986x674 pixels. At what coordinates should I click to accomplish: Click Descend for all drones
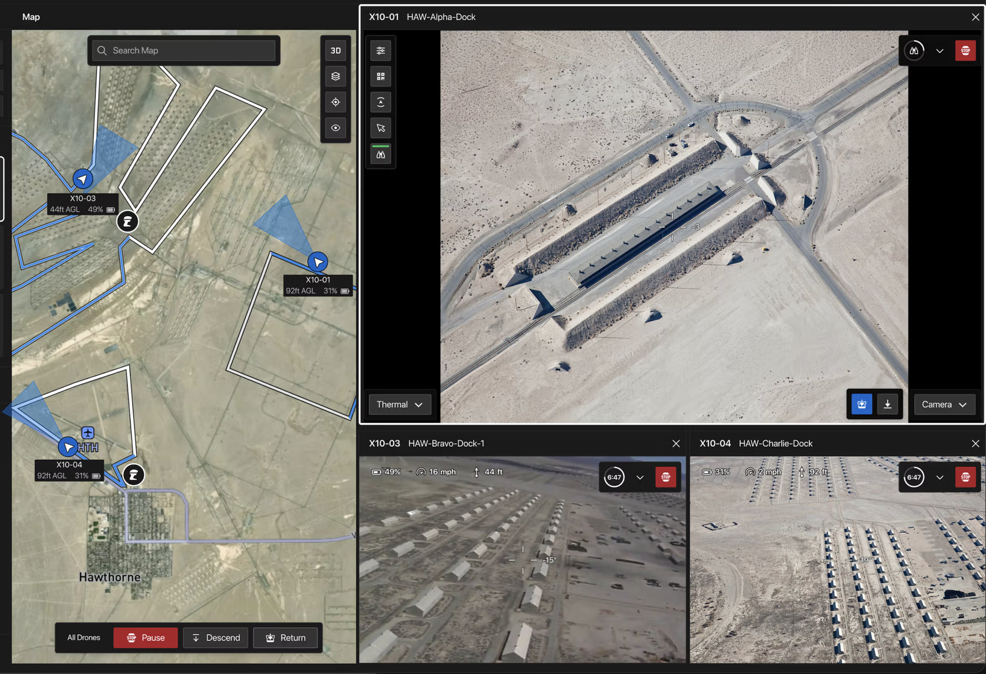[216, 637]
